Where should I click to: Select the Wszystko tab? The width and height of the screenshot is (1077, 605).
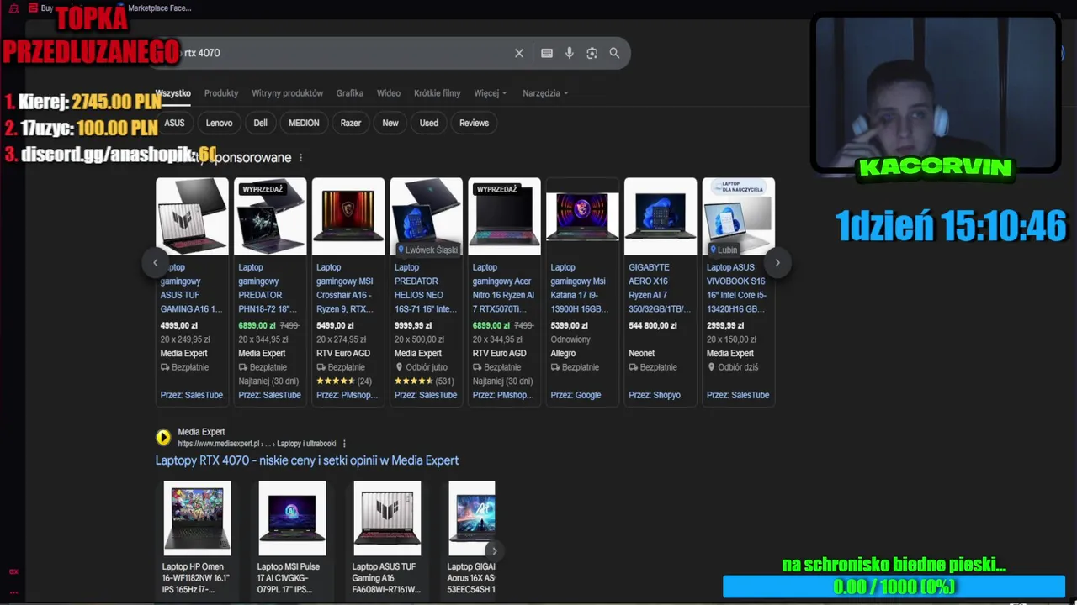pos(173,93)
